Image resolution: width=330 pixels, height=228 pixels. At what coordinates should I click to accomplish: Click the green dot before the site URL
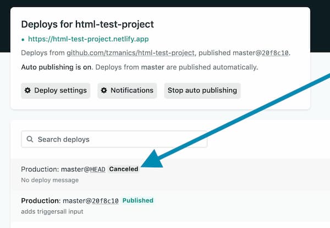tap(23, 40)
